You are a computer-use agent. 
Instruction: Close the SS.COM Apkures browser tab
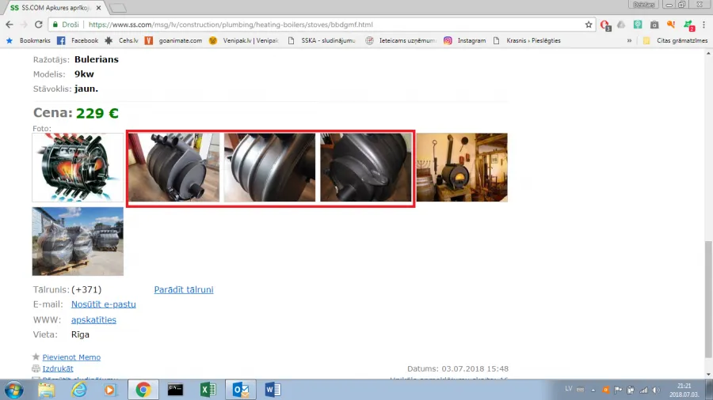[99, 8]
